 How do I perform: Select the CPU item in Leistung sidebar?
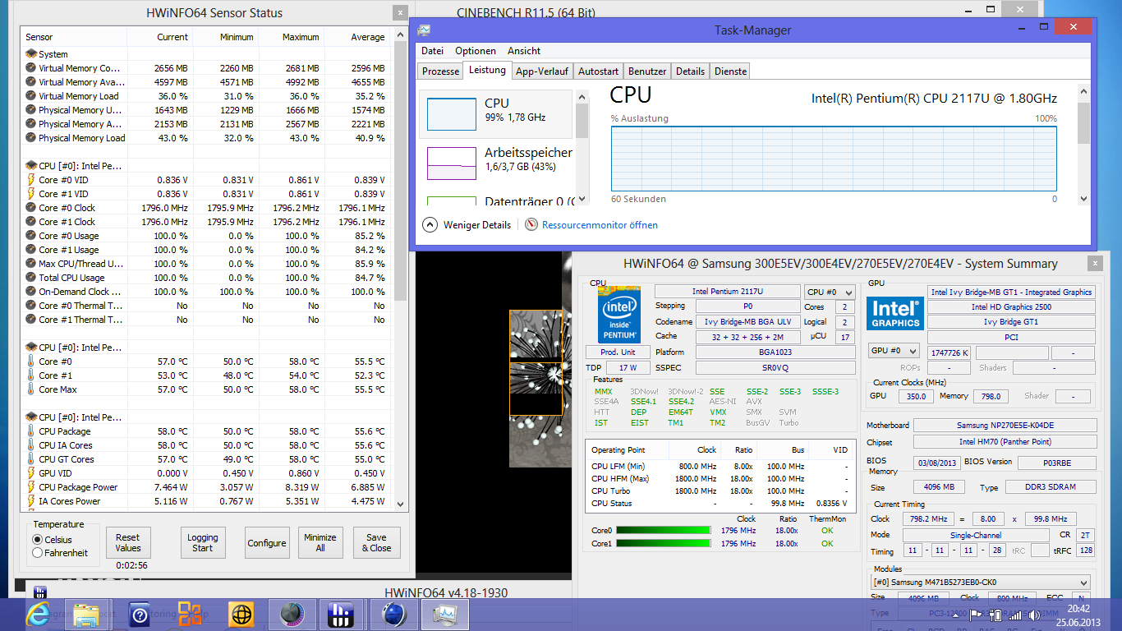point(495,114)
